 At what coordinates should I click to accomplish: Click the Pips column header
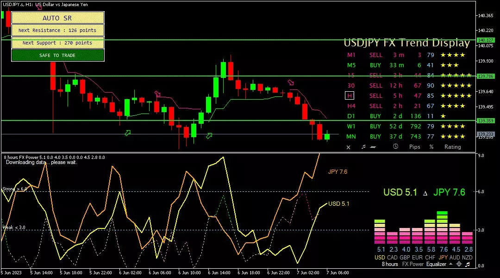(414, 147)
